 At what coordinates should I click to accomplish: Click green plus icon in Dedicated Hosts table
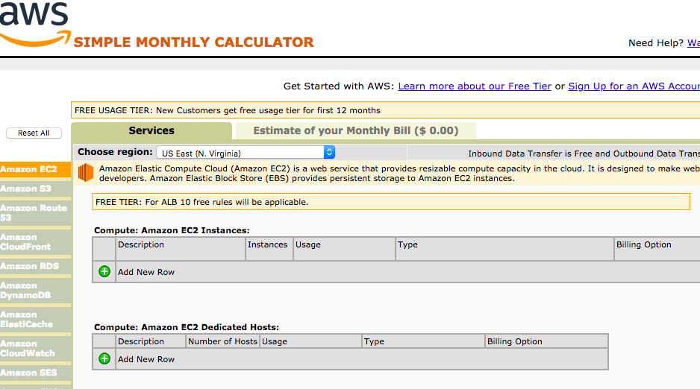pos(104,358)
